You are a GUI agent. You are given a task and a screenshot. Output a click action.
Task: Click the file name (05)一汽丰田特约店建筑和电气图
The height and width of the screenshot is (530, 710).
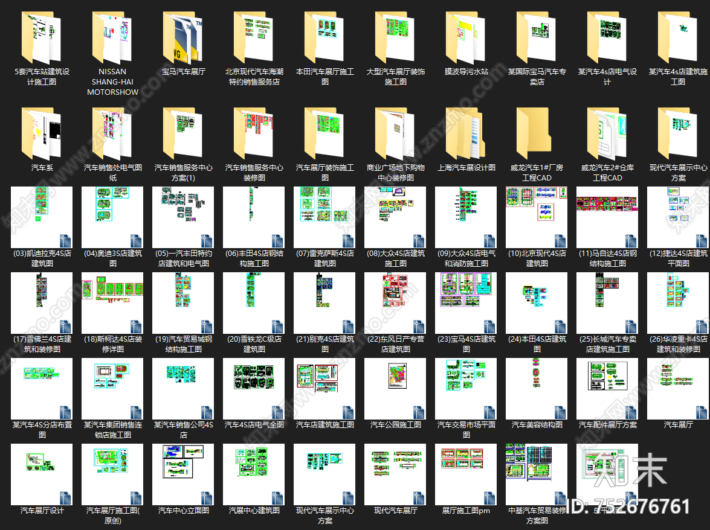click(x=183, y=258)
